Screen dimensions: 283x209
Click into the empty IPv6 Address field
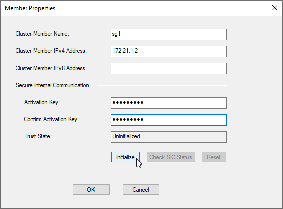pos(168,68)
